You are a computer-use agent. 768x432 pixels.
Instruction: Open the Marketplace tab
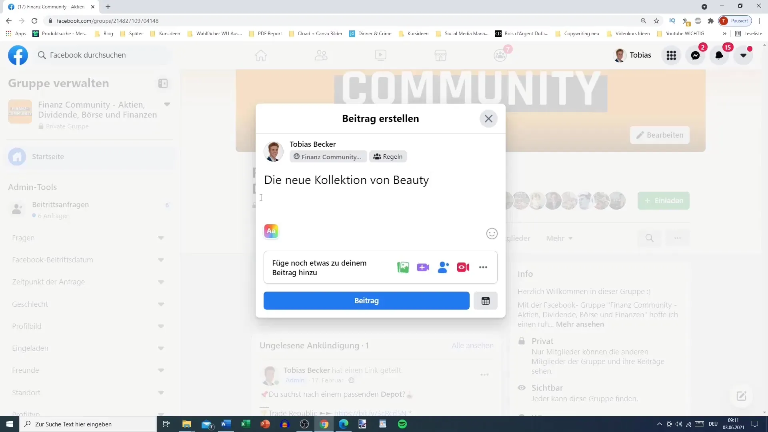pyautogui.click(x=440, y=55)
